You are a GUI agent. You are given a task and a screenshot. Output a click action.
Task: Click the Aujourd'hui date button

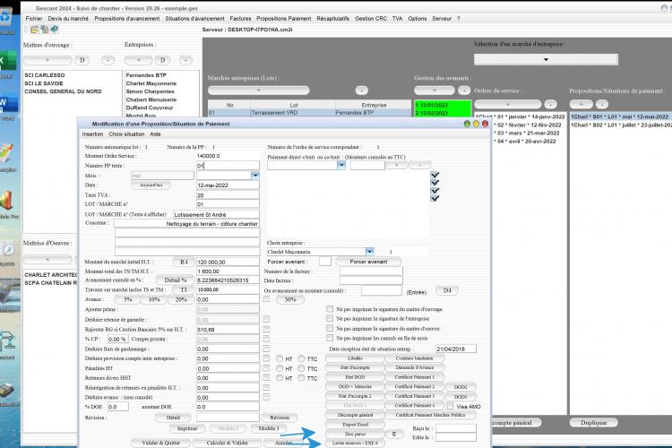(151, 185)
